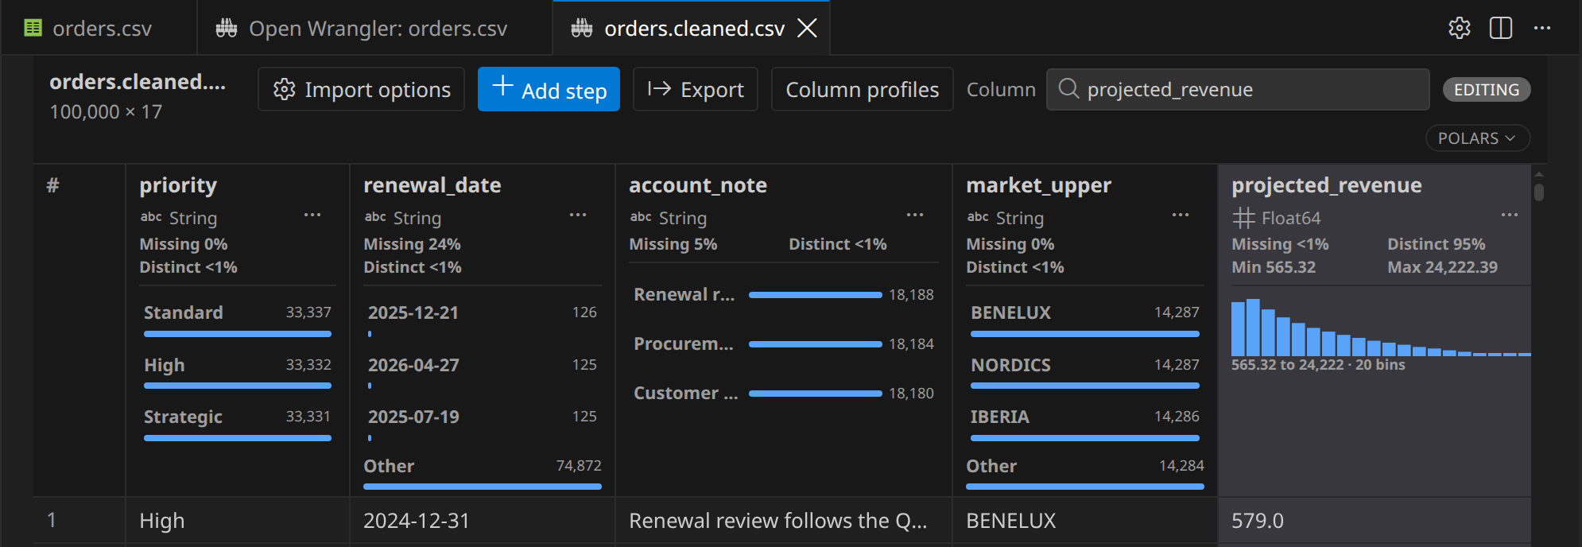Click the abc type icon in account_note column
The width and height of the screenshot is (1582, 547).
(x=641, y=217)
